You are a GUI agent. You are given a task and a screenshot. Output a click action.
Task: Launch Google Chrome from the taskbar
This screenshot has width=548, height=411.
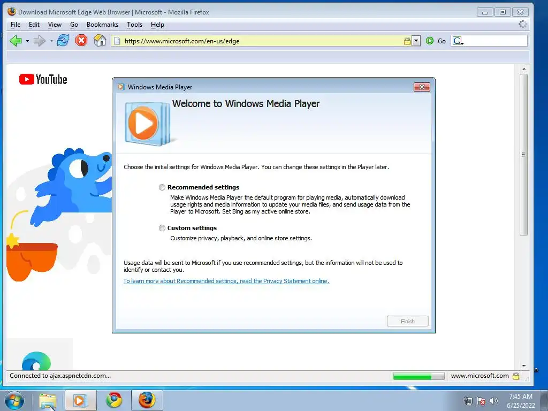(x=114, y=400)
